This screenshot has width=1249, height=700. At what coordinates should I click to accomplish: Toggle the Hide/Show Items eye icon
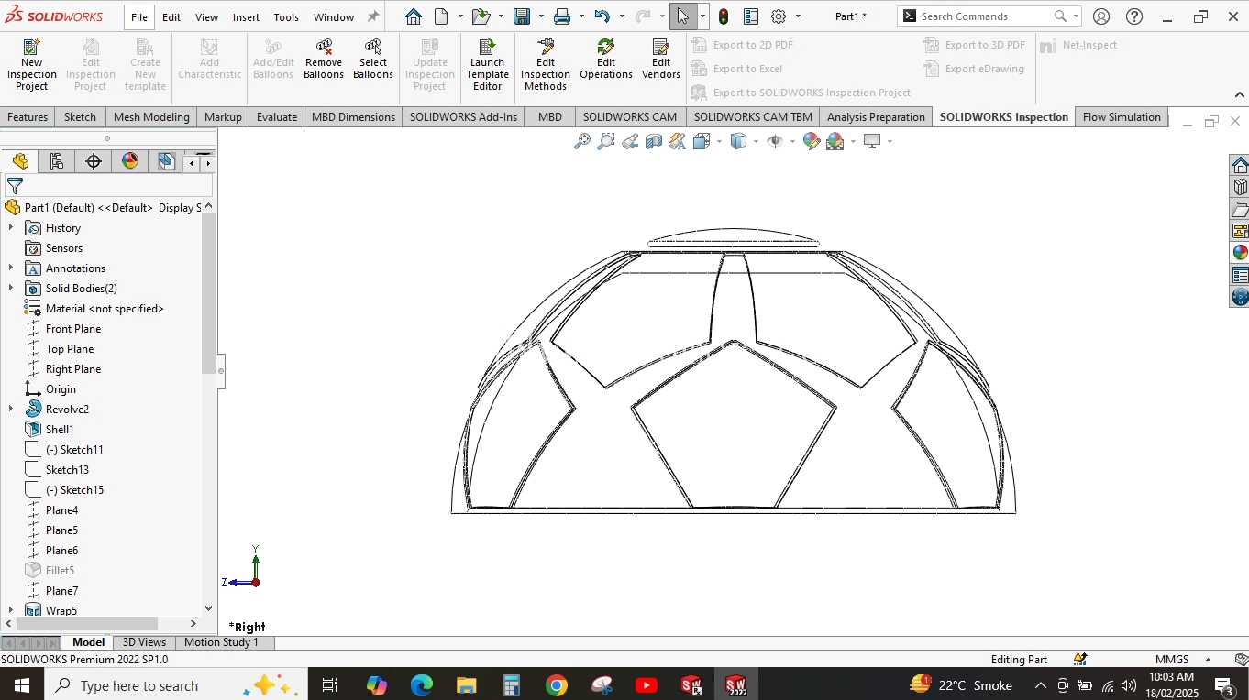click(x=775, y=141)
